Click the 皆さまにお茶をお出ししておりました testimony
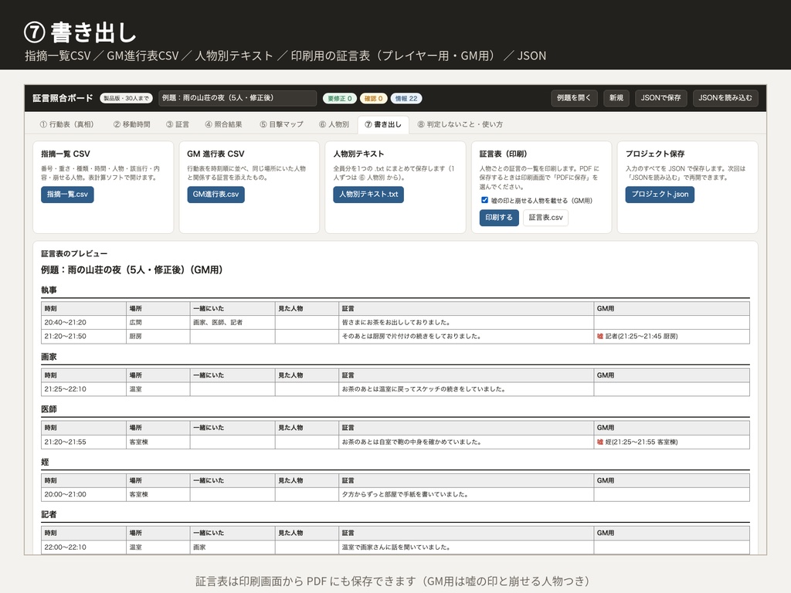The width and height of the screenshot is (791, 593). coord(396,322)
